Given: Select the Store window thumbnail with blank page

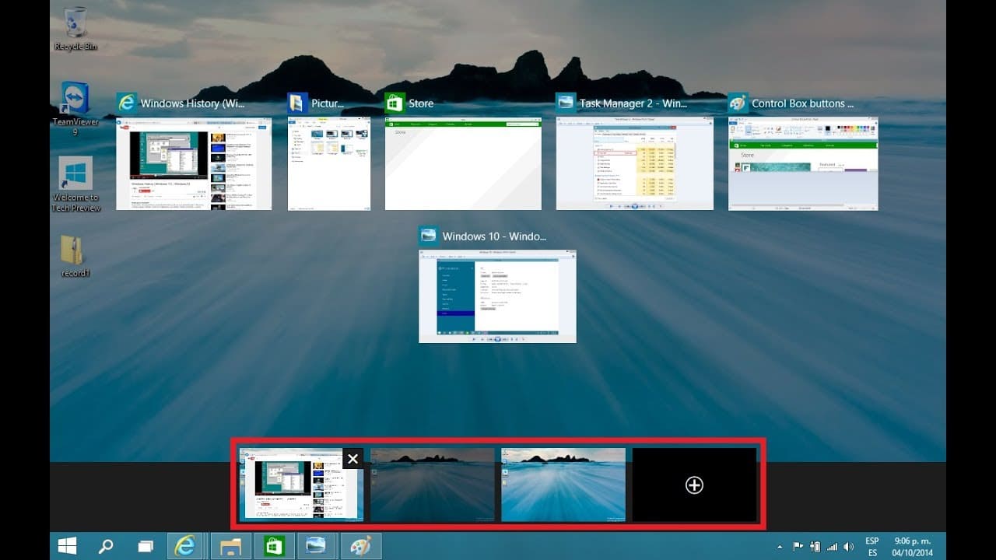Looking at the screenshot, I should 463,163.
